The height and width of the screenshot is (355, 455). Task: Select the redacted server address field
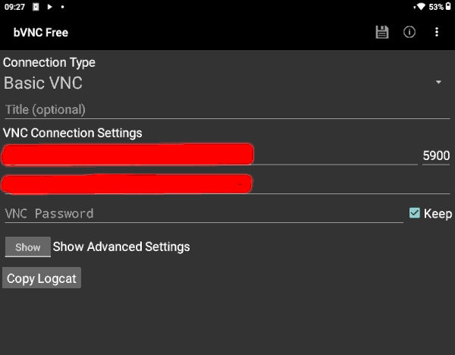[127, 155]
